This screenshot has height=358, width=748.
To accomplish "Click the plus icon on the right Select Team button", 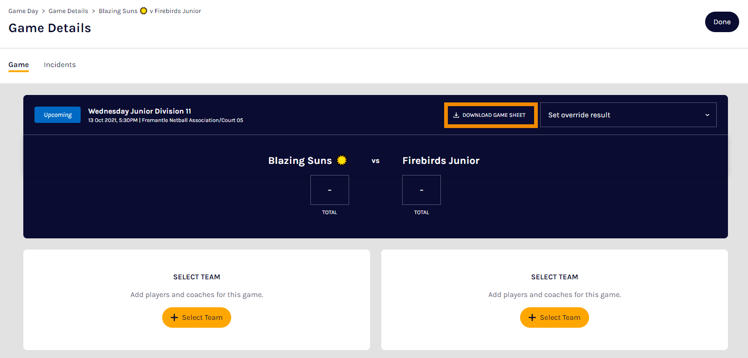I will pos(532,317).
